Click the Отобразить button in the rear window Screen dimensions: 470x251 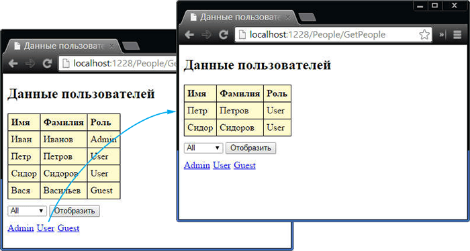click(75, 211)
